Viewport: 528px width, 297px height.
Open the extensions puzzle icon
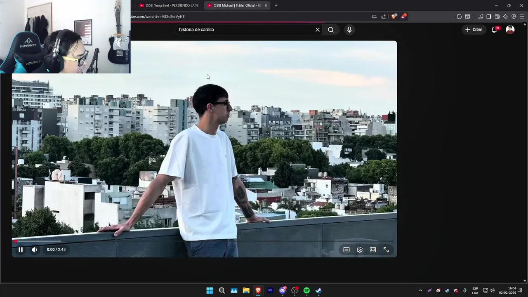point(459,16)
